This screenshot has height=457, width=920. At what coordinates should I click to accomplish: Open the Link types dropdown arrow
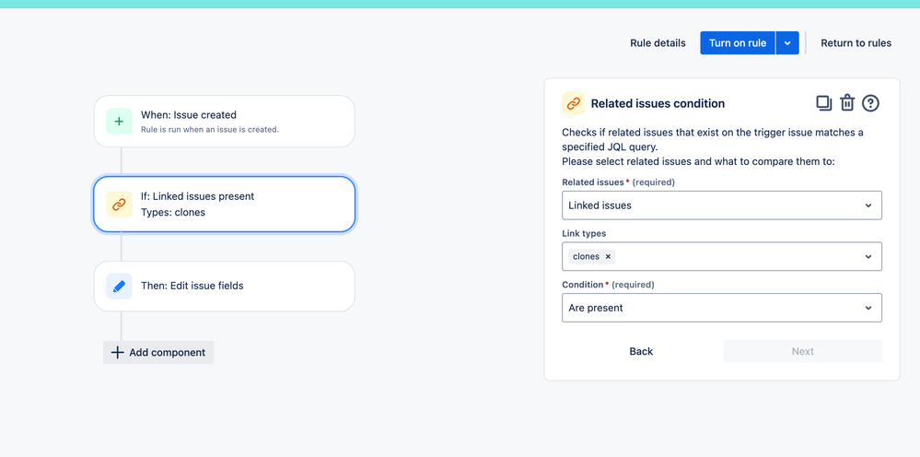click(868, 257)
